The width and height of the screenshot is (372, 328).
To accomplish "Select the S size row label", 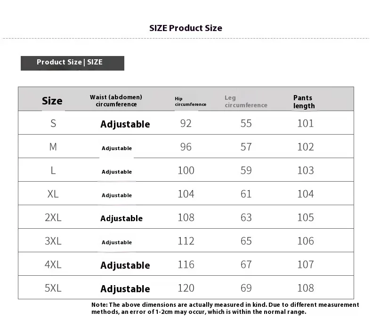I will (53, 123).
